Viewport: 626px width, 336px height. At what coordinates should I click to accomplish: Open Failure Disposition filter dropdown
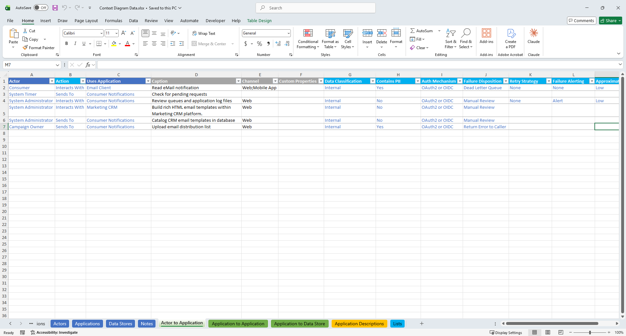click(506, 81)
